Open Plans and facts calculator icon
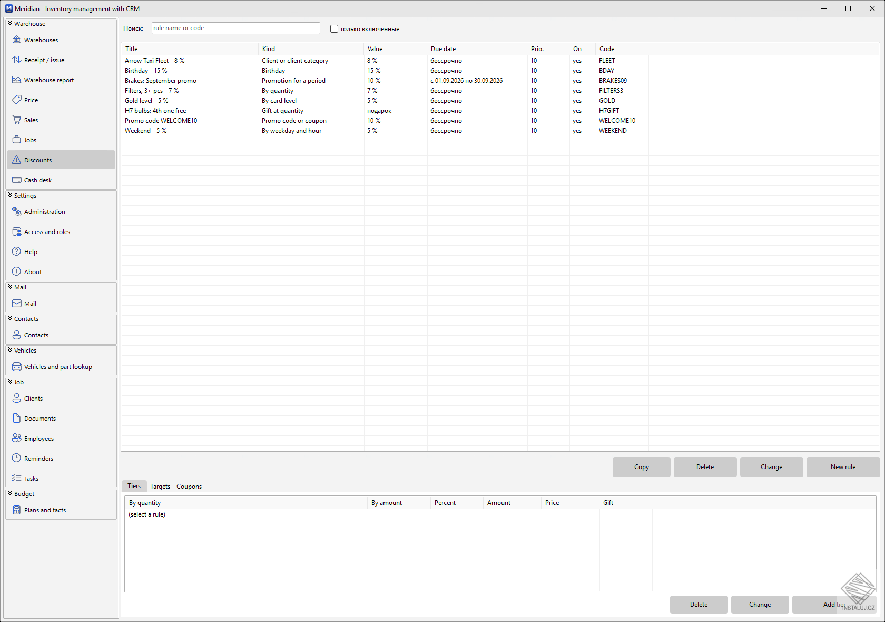 point(17,510)
